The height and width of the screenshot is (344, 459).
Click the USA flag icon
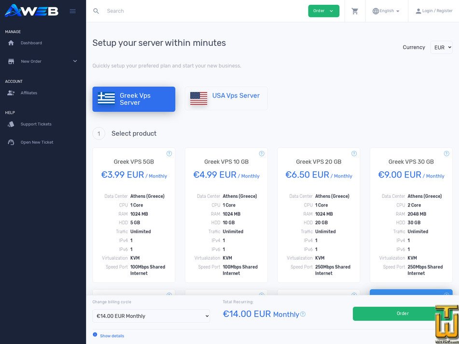tap(199, 98)
